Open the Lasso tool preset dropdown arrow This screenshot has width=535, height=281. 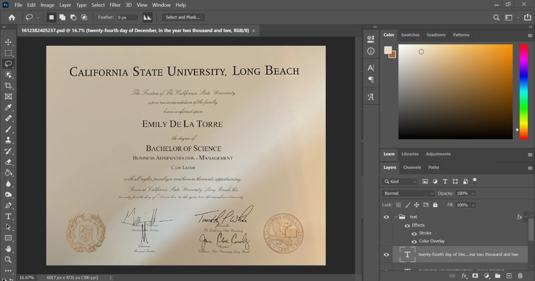(x=38, y=17)
